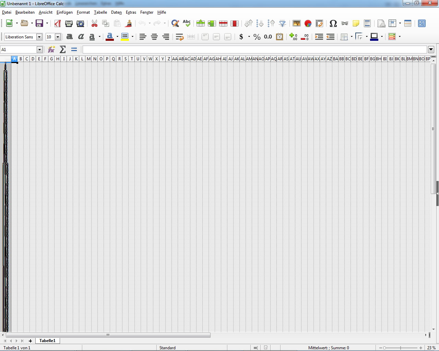This screenshot has height=351, width=439.
Task: Delete rows using the toolbar icon
Action: (x=223, y=23)
